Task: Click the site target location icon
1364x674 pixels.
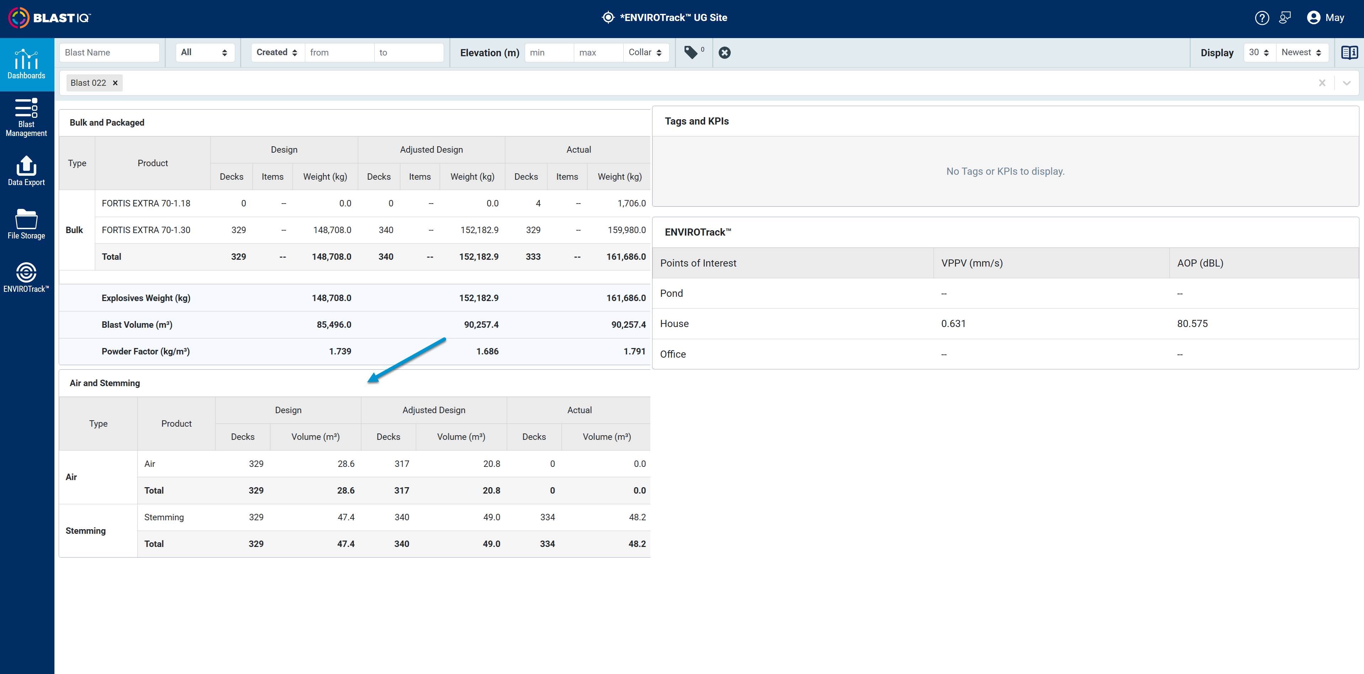Action: [608, 17]
